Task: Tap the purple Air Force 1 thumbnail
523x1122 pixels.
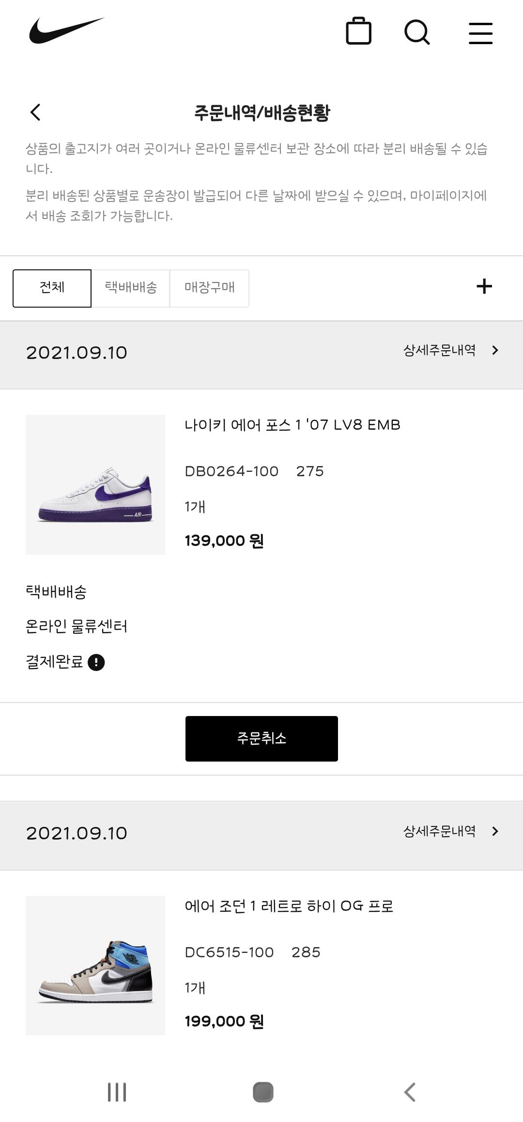Action: point(95,484)
